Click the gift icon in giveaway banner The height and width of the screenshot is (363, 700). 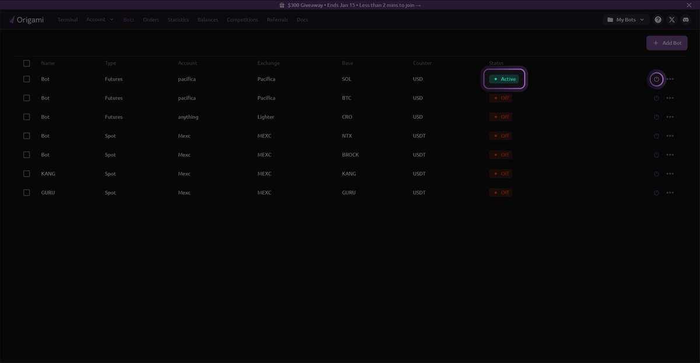point(282,5)
